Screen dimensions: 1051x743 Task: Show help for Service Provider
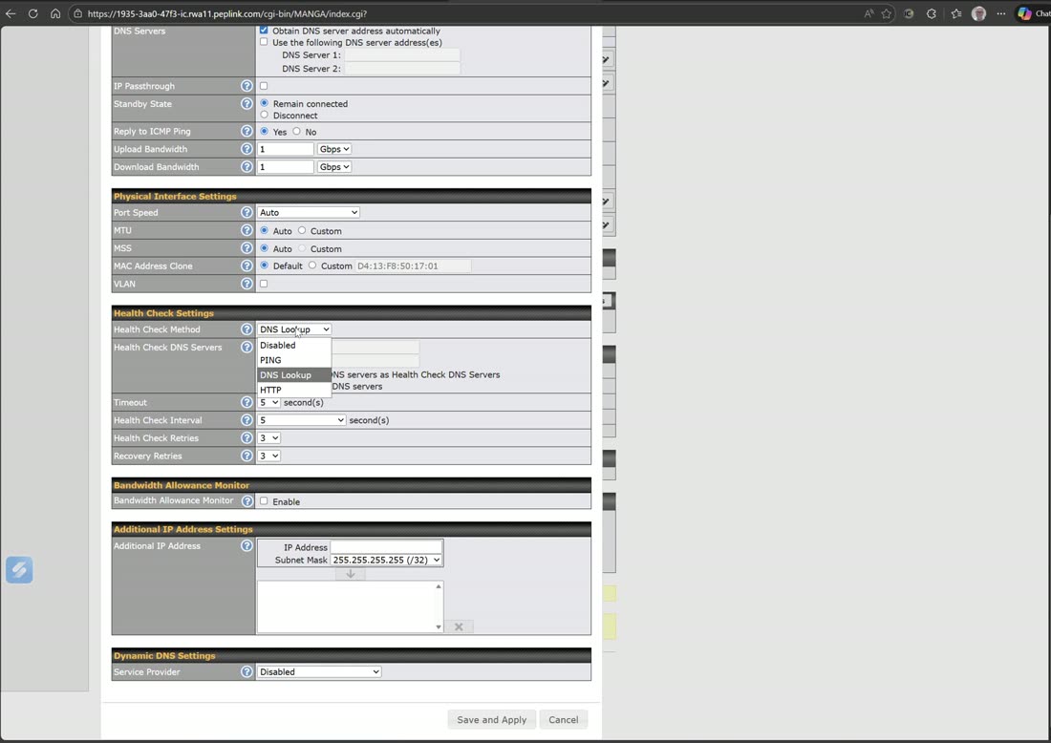pos(247,671)
